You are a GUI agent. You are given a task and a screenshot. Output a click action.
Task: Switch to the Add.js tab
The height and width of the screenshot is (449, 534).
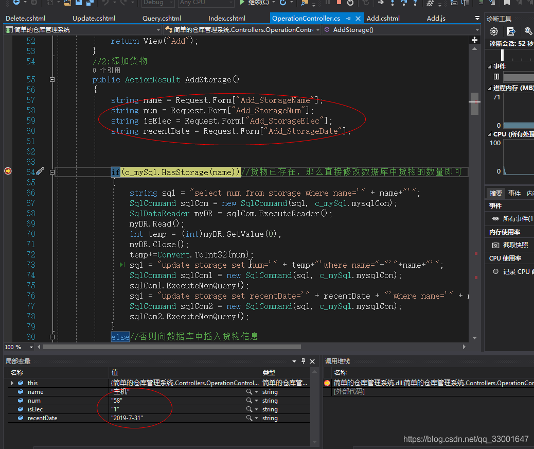point(436,19)
